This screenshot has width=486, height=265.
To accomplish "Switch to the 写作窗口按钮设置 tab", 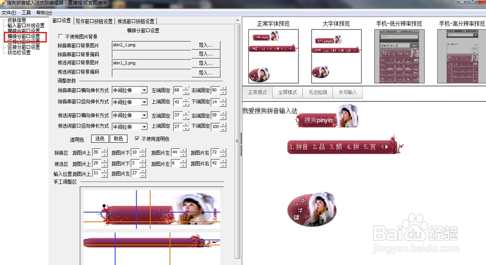I will point(94,21).
